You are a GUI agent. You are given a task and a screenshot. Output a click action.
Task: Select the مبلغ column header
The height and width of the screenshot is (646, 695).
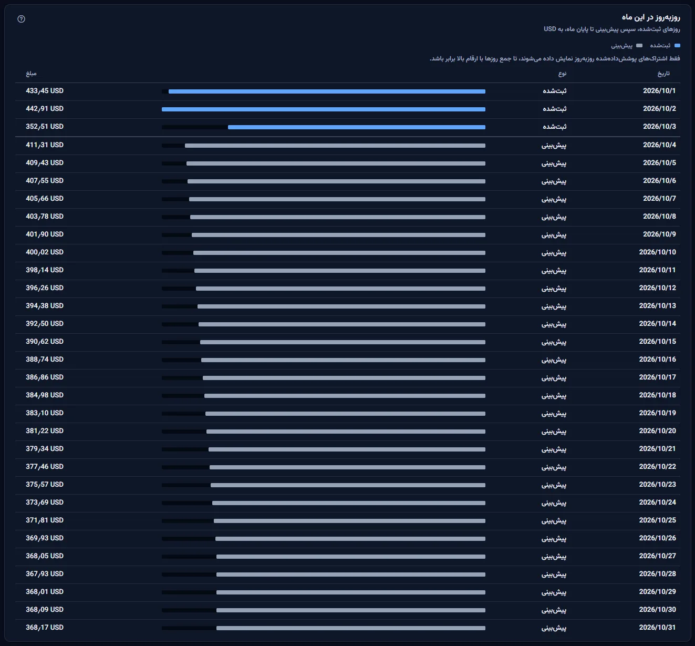tap(31, 74)
